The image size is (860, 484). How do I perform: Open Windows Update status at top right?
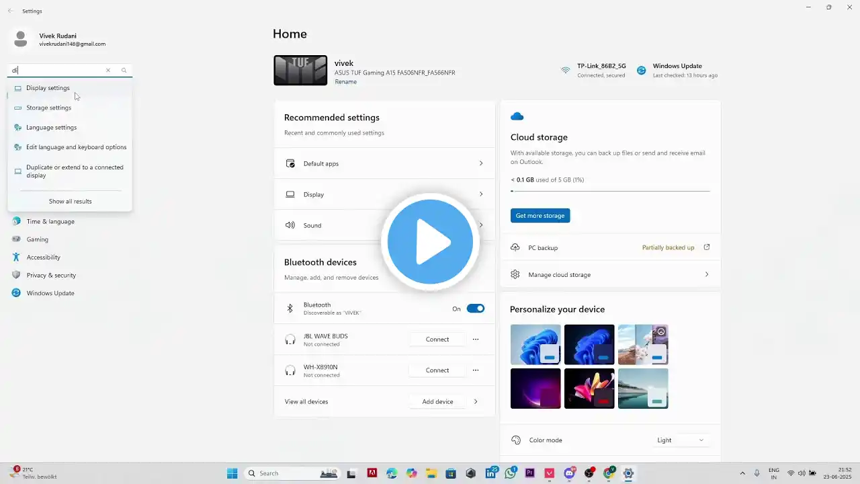coord(677,70)
